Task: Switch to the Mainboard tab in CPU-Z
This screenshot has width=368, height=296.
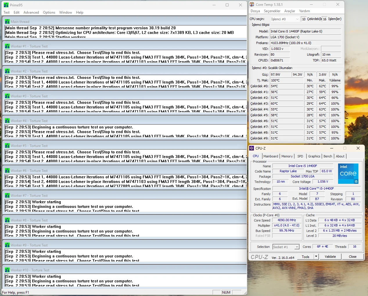Action: 271,156
